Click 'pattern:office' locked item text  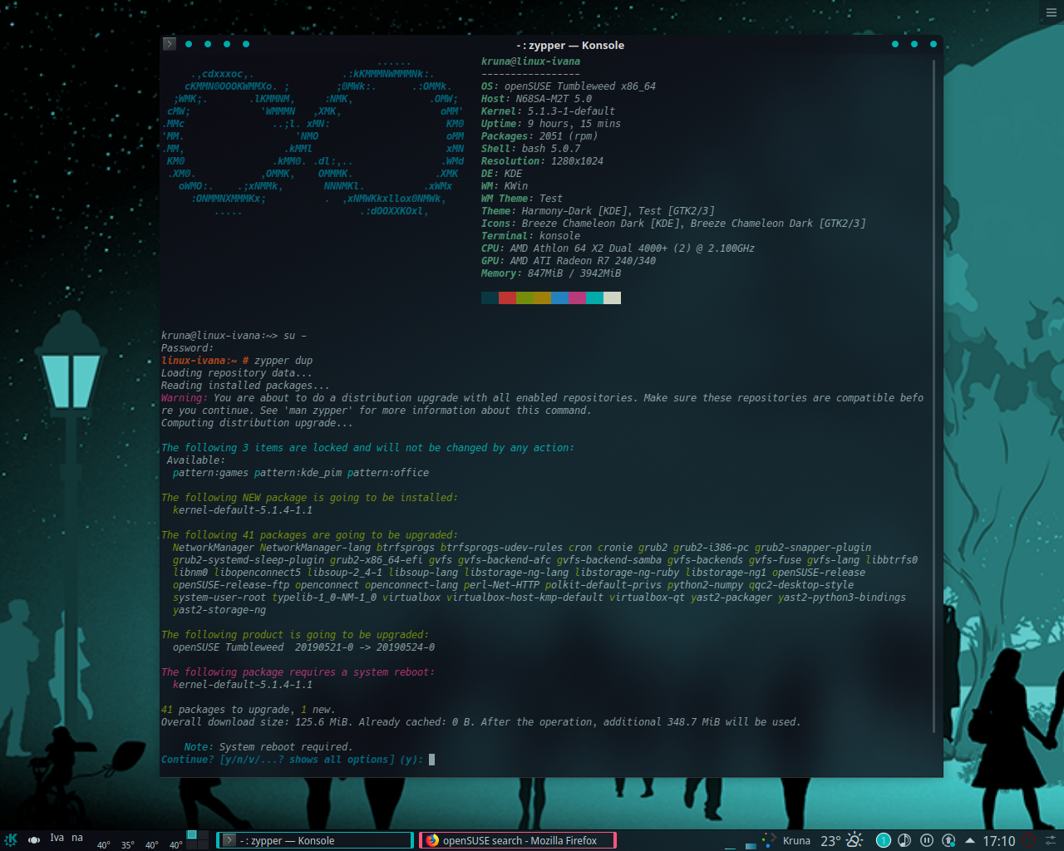388,473
